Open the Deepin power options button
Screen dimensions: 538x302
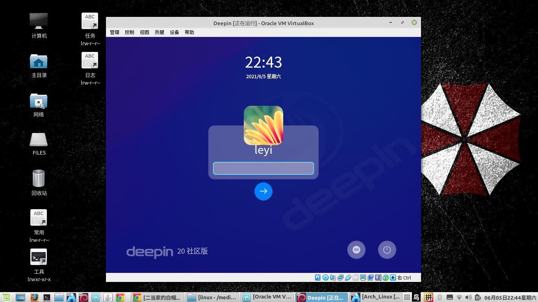tap(387, 250)
